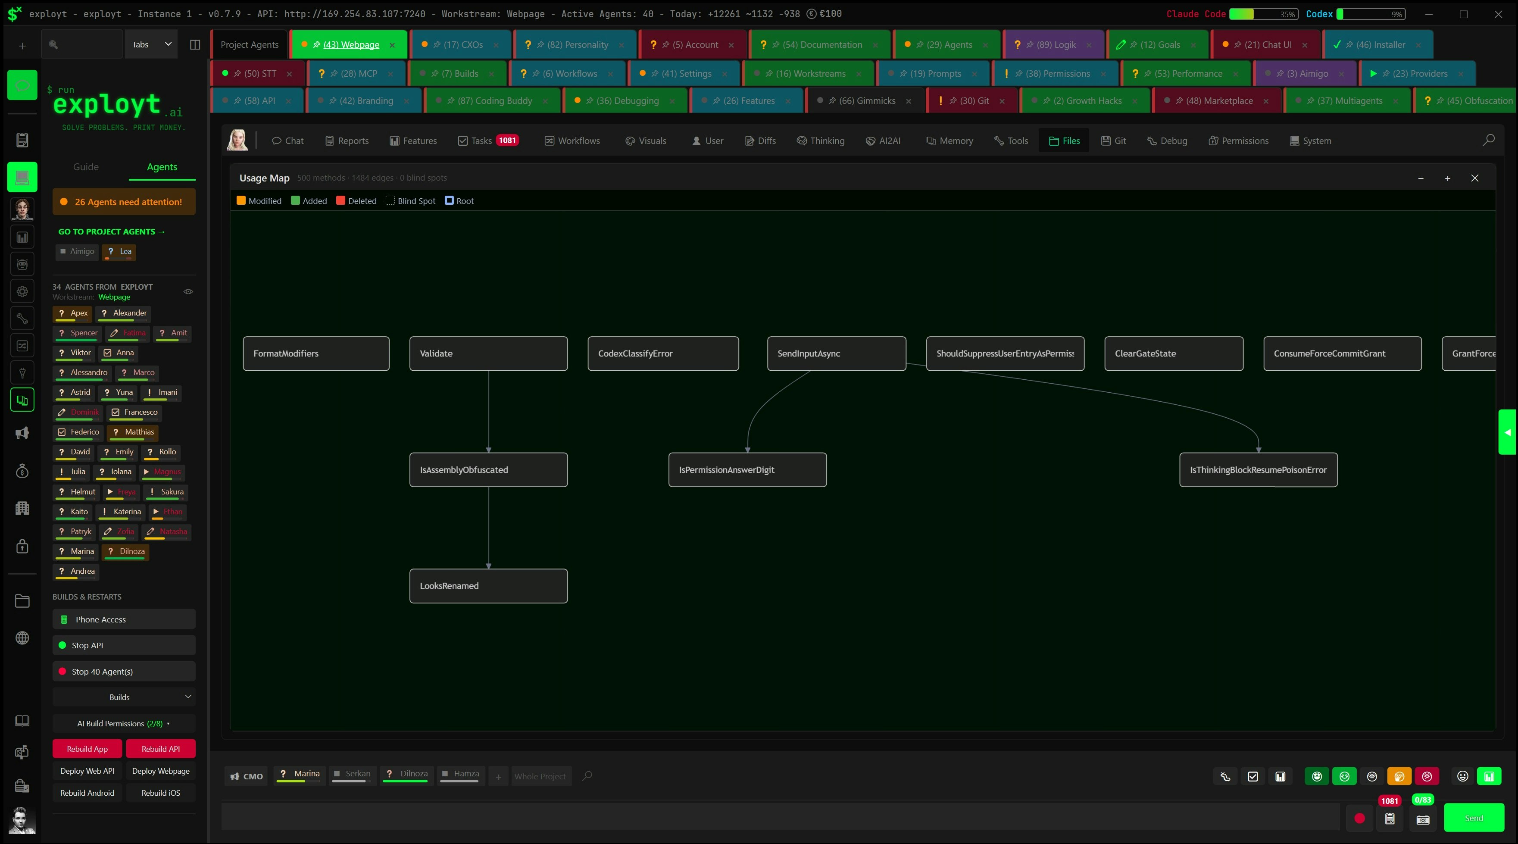This screenshot has height=844, width=1518.
Task: Open the padlock sidebar icon
Action: pyautogui.click(x=22, y=546)
